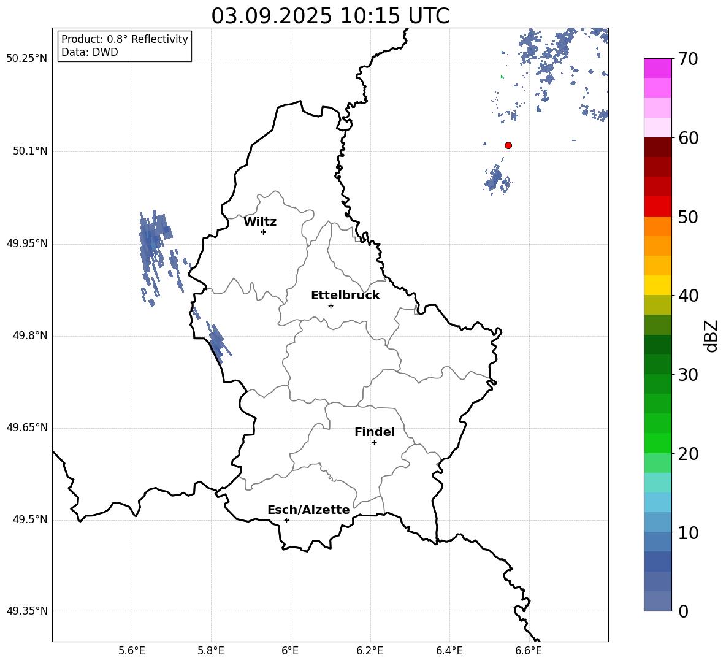Click the radar echo patch southeast of the red dot
This screenshot has width=726, height=663.
point(497,180)
